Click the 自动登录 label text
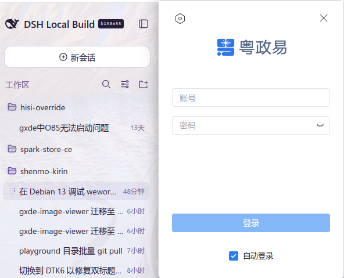 [258, 256]
